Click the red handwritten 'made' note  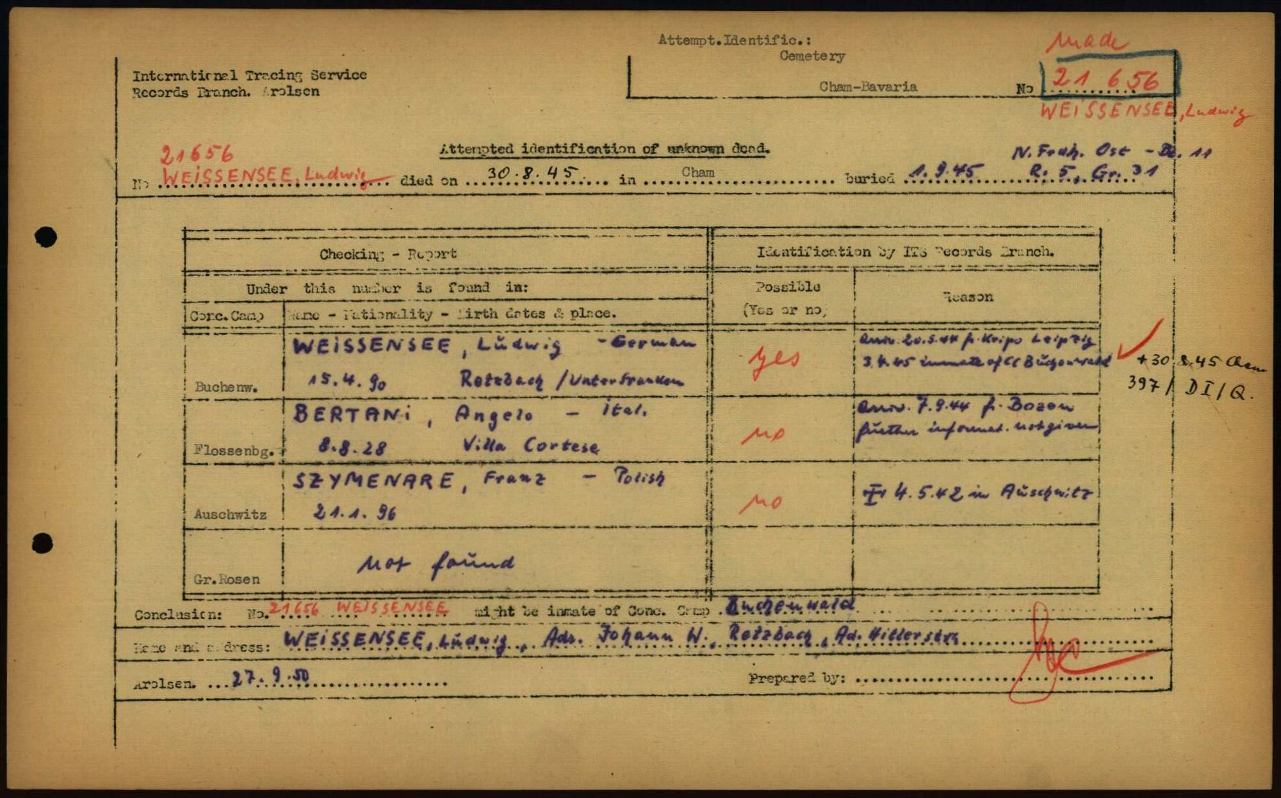point(1086,42)
